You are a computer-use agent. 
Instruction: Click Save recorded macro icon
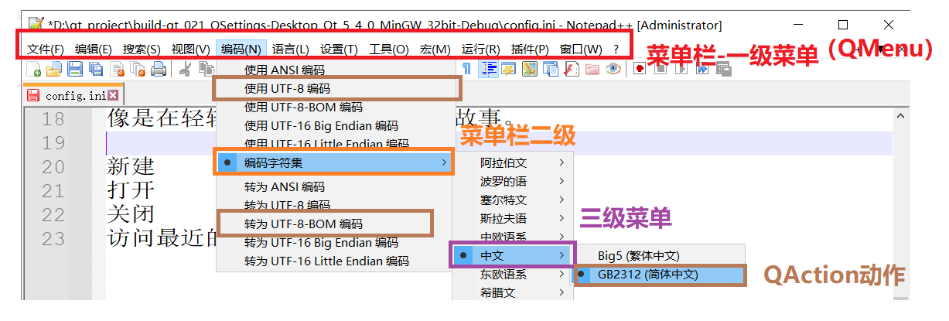pyautogui.click(x=723, y=70)
